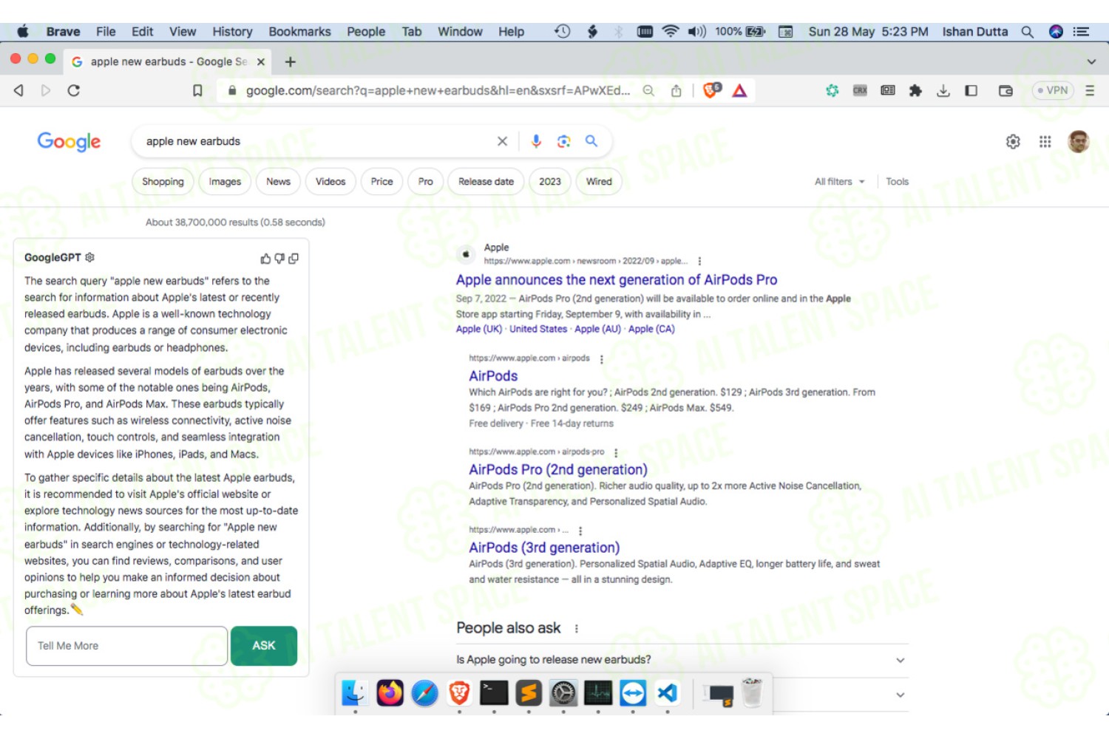Open the Brave hamburger menu
This screenshot has width=1109, height=739.
point(1090,90)
